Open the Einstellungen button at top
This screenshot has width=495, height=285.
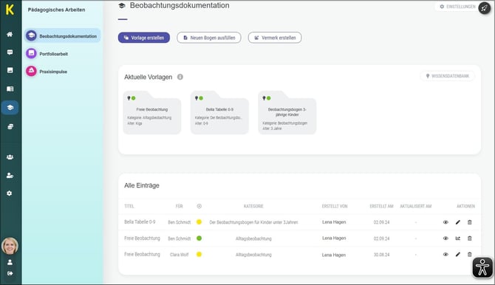[458, 7]
